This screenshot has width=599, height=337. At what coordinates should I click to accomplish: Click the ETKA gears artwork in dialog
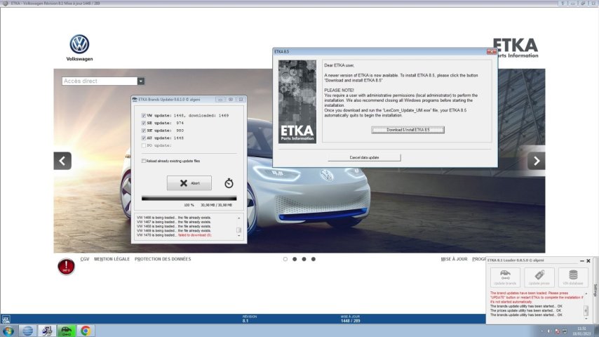coord(297,102)
